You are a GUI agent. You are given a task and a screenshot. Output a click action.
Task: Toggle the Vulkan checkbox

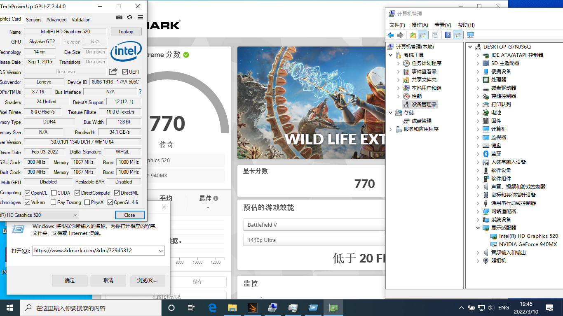click(27, 202)
